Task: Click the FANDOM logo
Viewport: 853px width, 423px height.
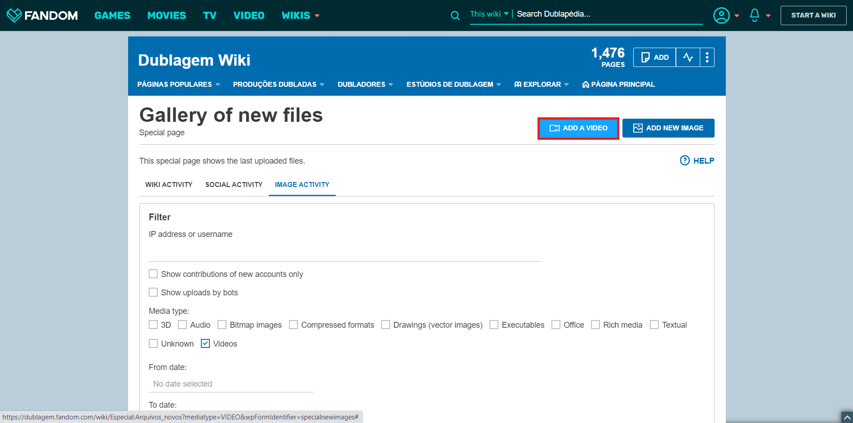Action: coord(42,15)
